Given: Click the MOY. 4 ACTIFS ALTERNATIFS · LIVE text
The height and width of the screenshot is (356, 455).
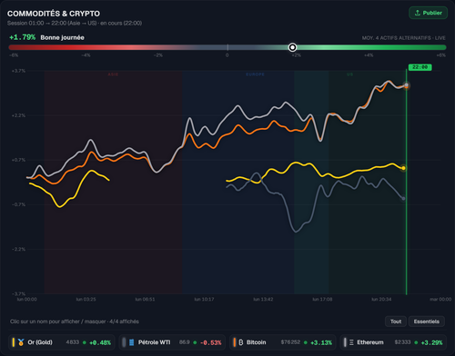Looking at the screenshot, I should pos(403,38).
